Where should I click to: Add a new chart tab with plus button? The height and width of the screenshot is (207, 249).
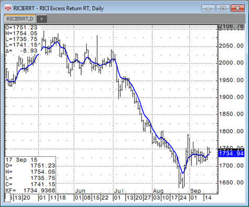tap(41, 19)
